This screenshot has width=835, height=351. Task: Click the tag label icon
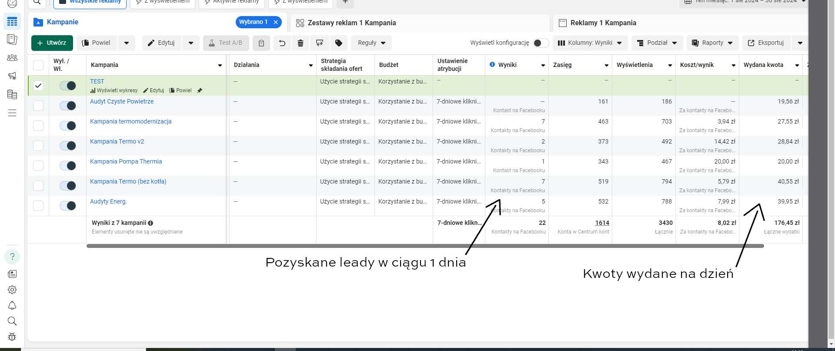pyautogui.click(x=339, y=43)
